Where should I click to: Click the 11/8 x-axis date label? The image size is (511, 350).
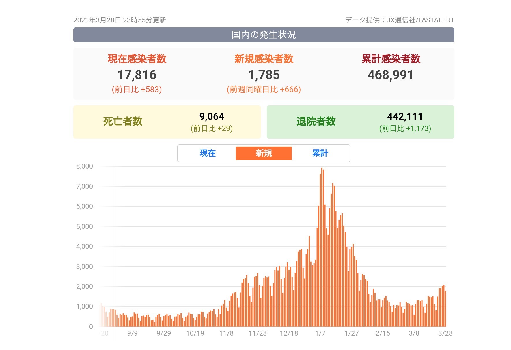(x=226, y=333)
